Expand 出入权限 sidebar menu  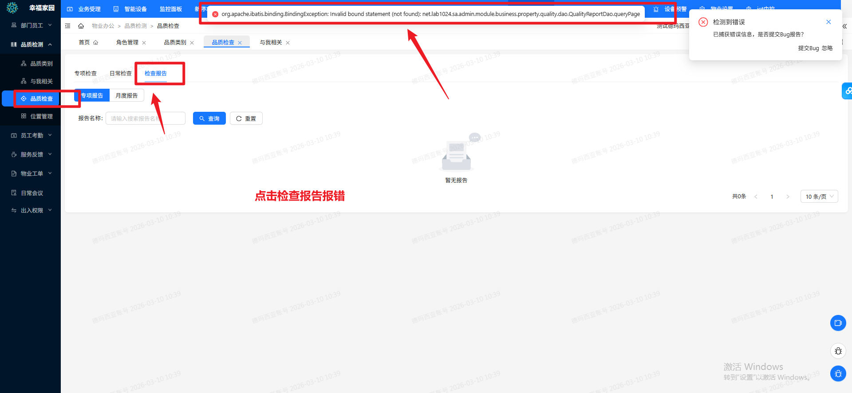point(30,210)
